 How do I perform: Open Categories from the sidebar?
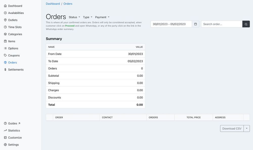click(x=13, y=34)
